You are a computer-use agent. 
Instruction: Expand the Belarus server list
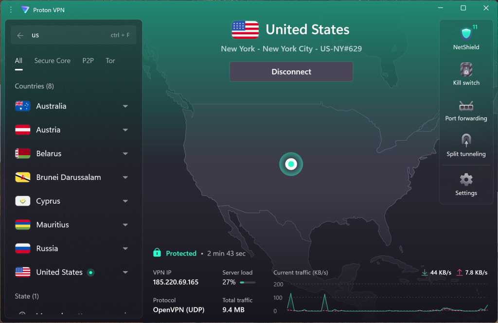[125, 154]
